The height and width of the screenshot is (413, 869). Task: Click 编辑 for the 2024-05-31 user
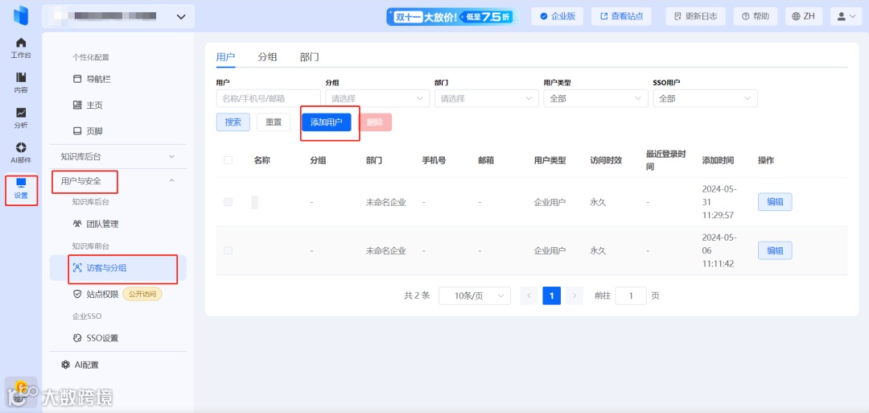(x=775, y=202)
